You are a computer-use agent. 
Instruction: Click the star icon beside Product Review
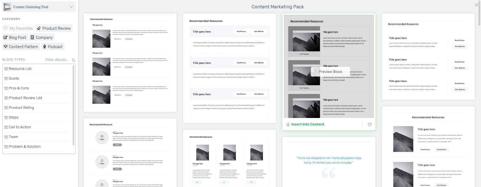click(39, 28)
